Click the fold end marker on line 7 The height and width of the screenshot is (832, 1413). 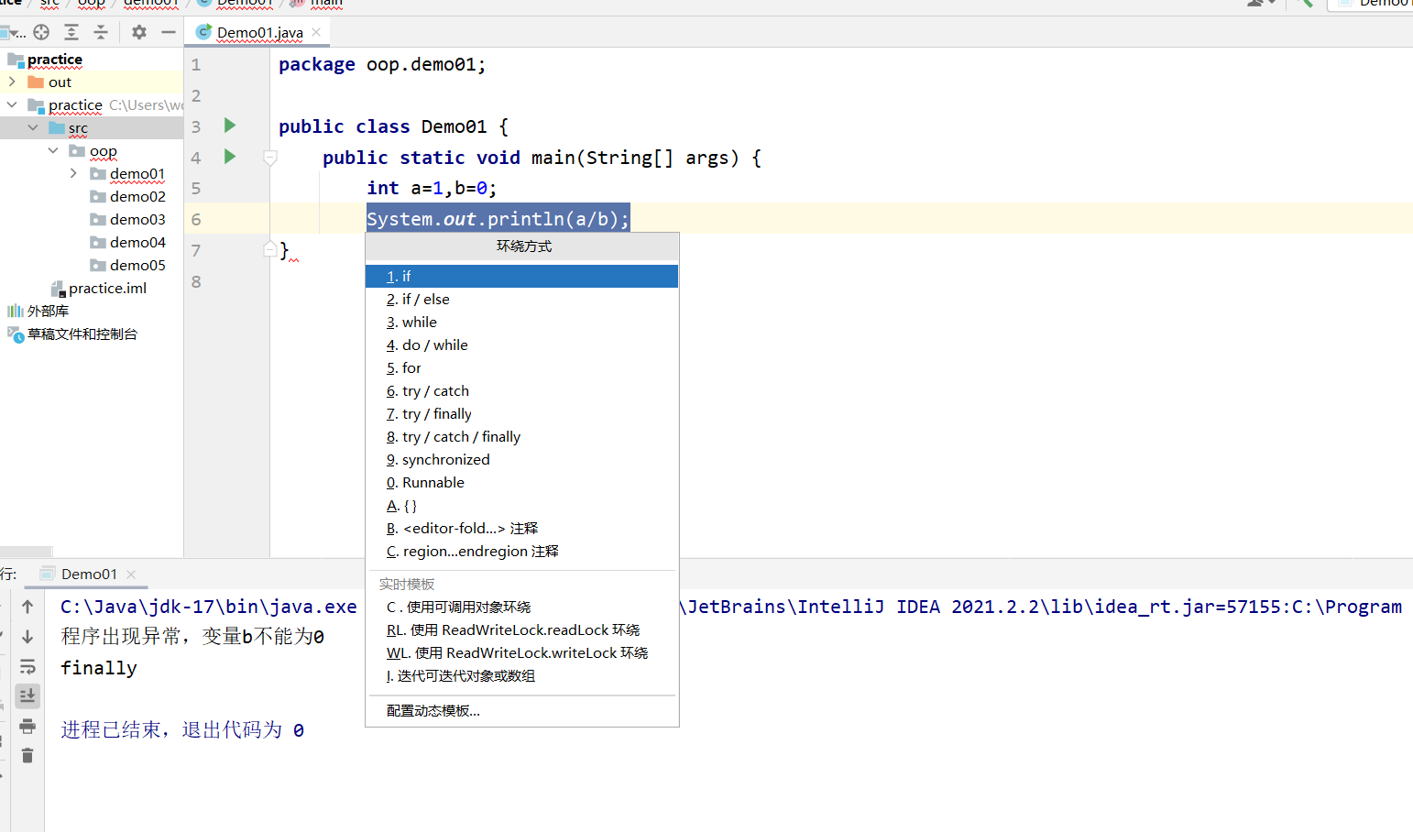tap(270, 249)
